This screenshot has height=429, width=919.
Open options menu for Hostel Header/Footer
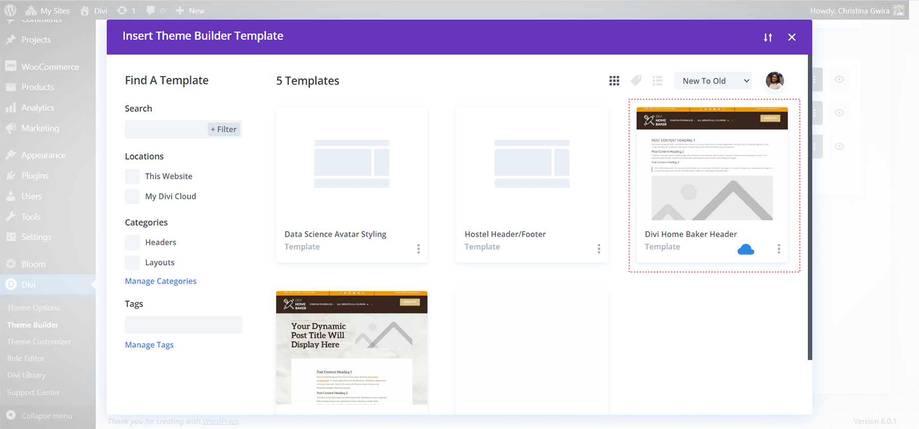[599, 249]
